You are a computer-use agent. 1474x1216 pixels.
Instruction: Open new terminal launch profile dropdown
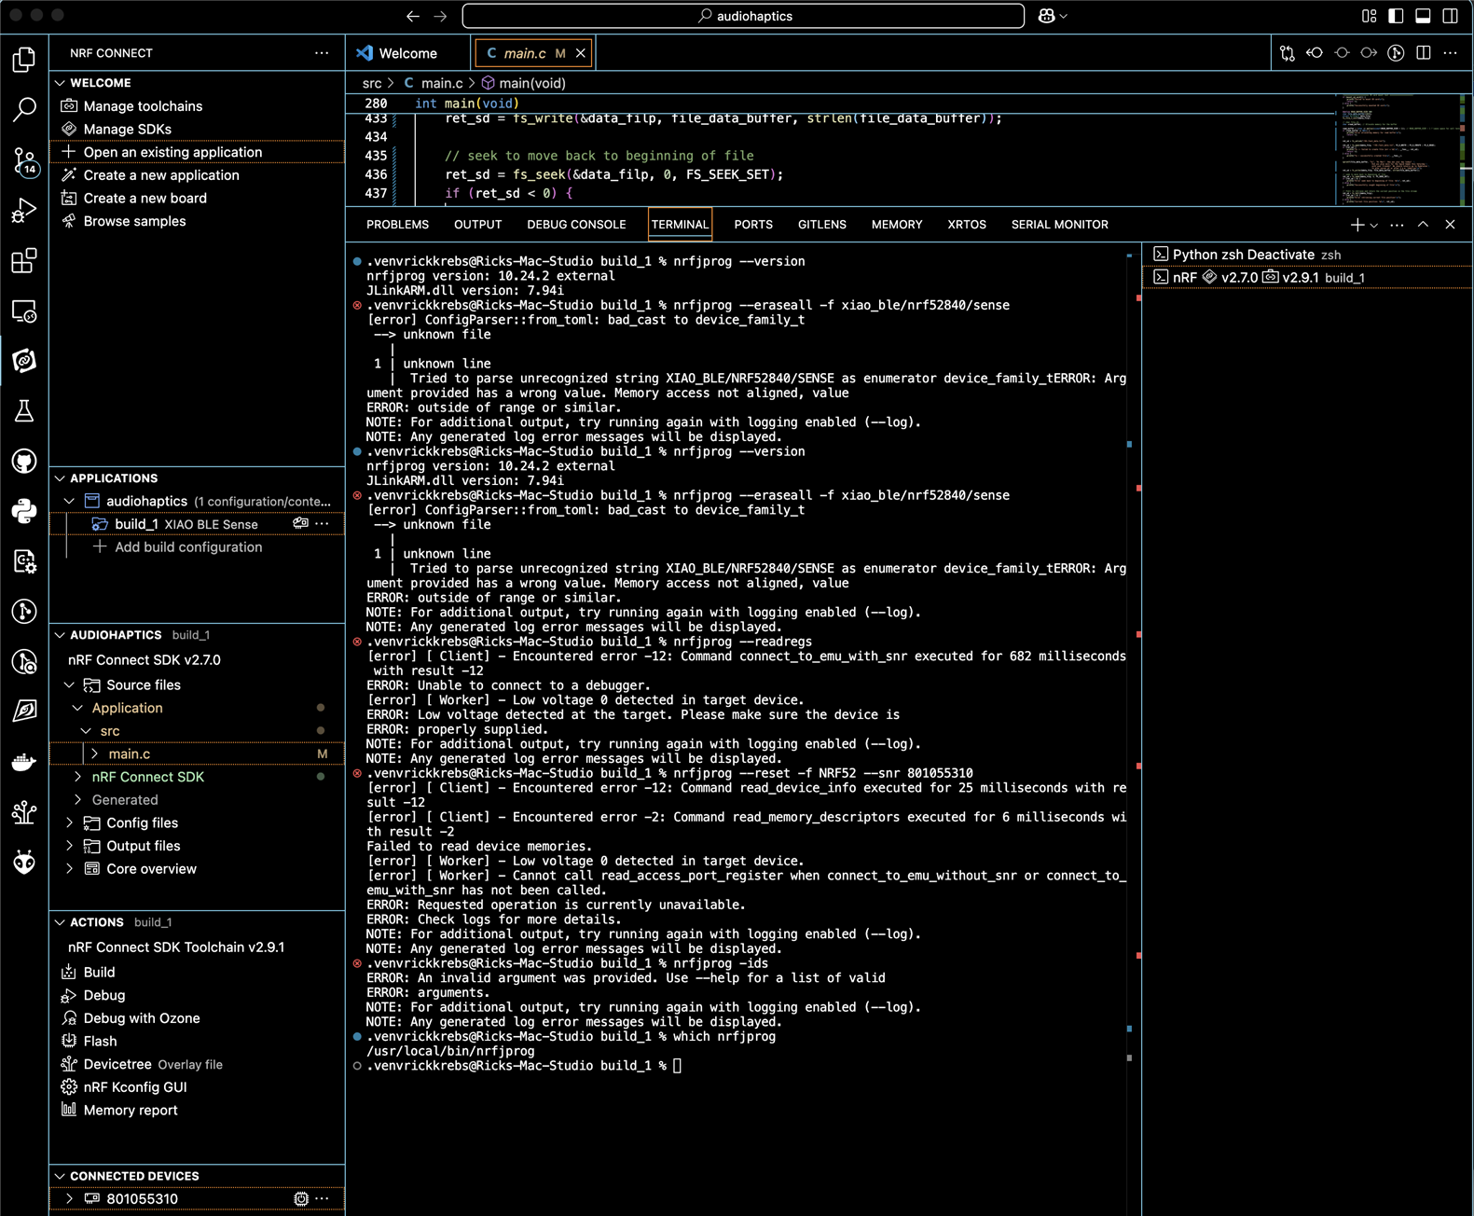point(1374,226)
